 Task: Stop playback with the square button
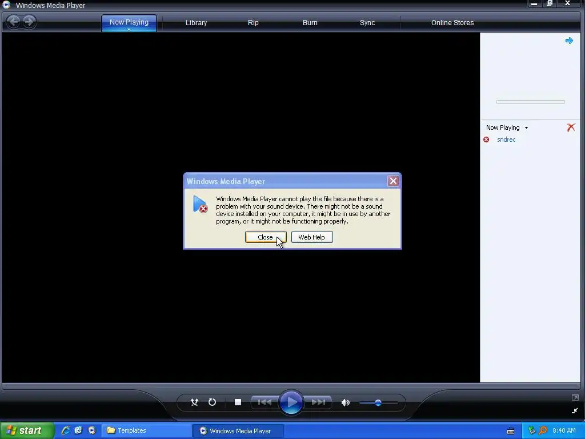[x=238, y=402]
